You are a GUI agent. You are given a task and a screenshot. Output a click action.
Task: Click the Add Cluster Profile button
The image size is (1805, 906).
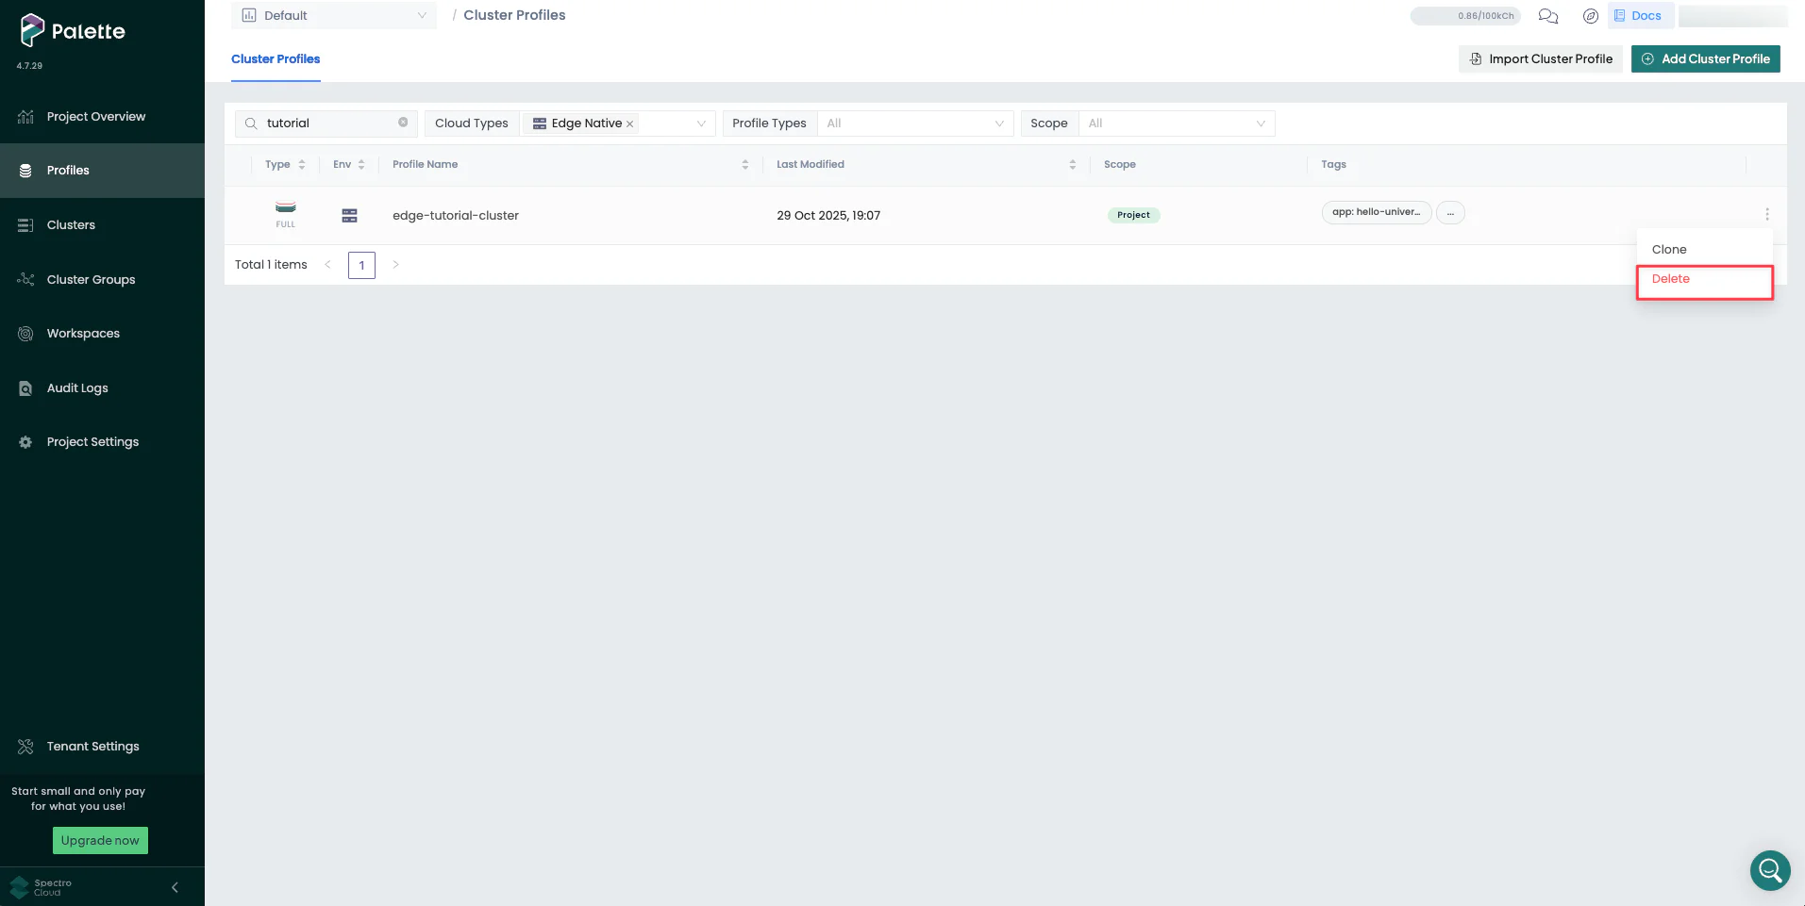click(1704, 58)
